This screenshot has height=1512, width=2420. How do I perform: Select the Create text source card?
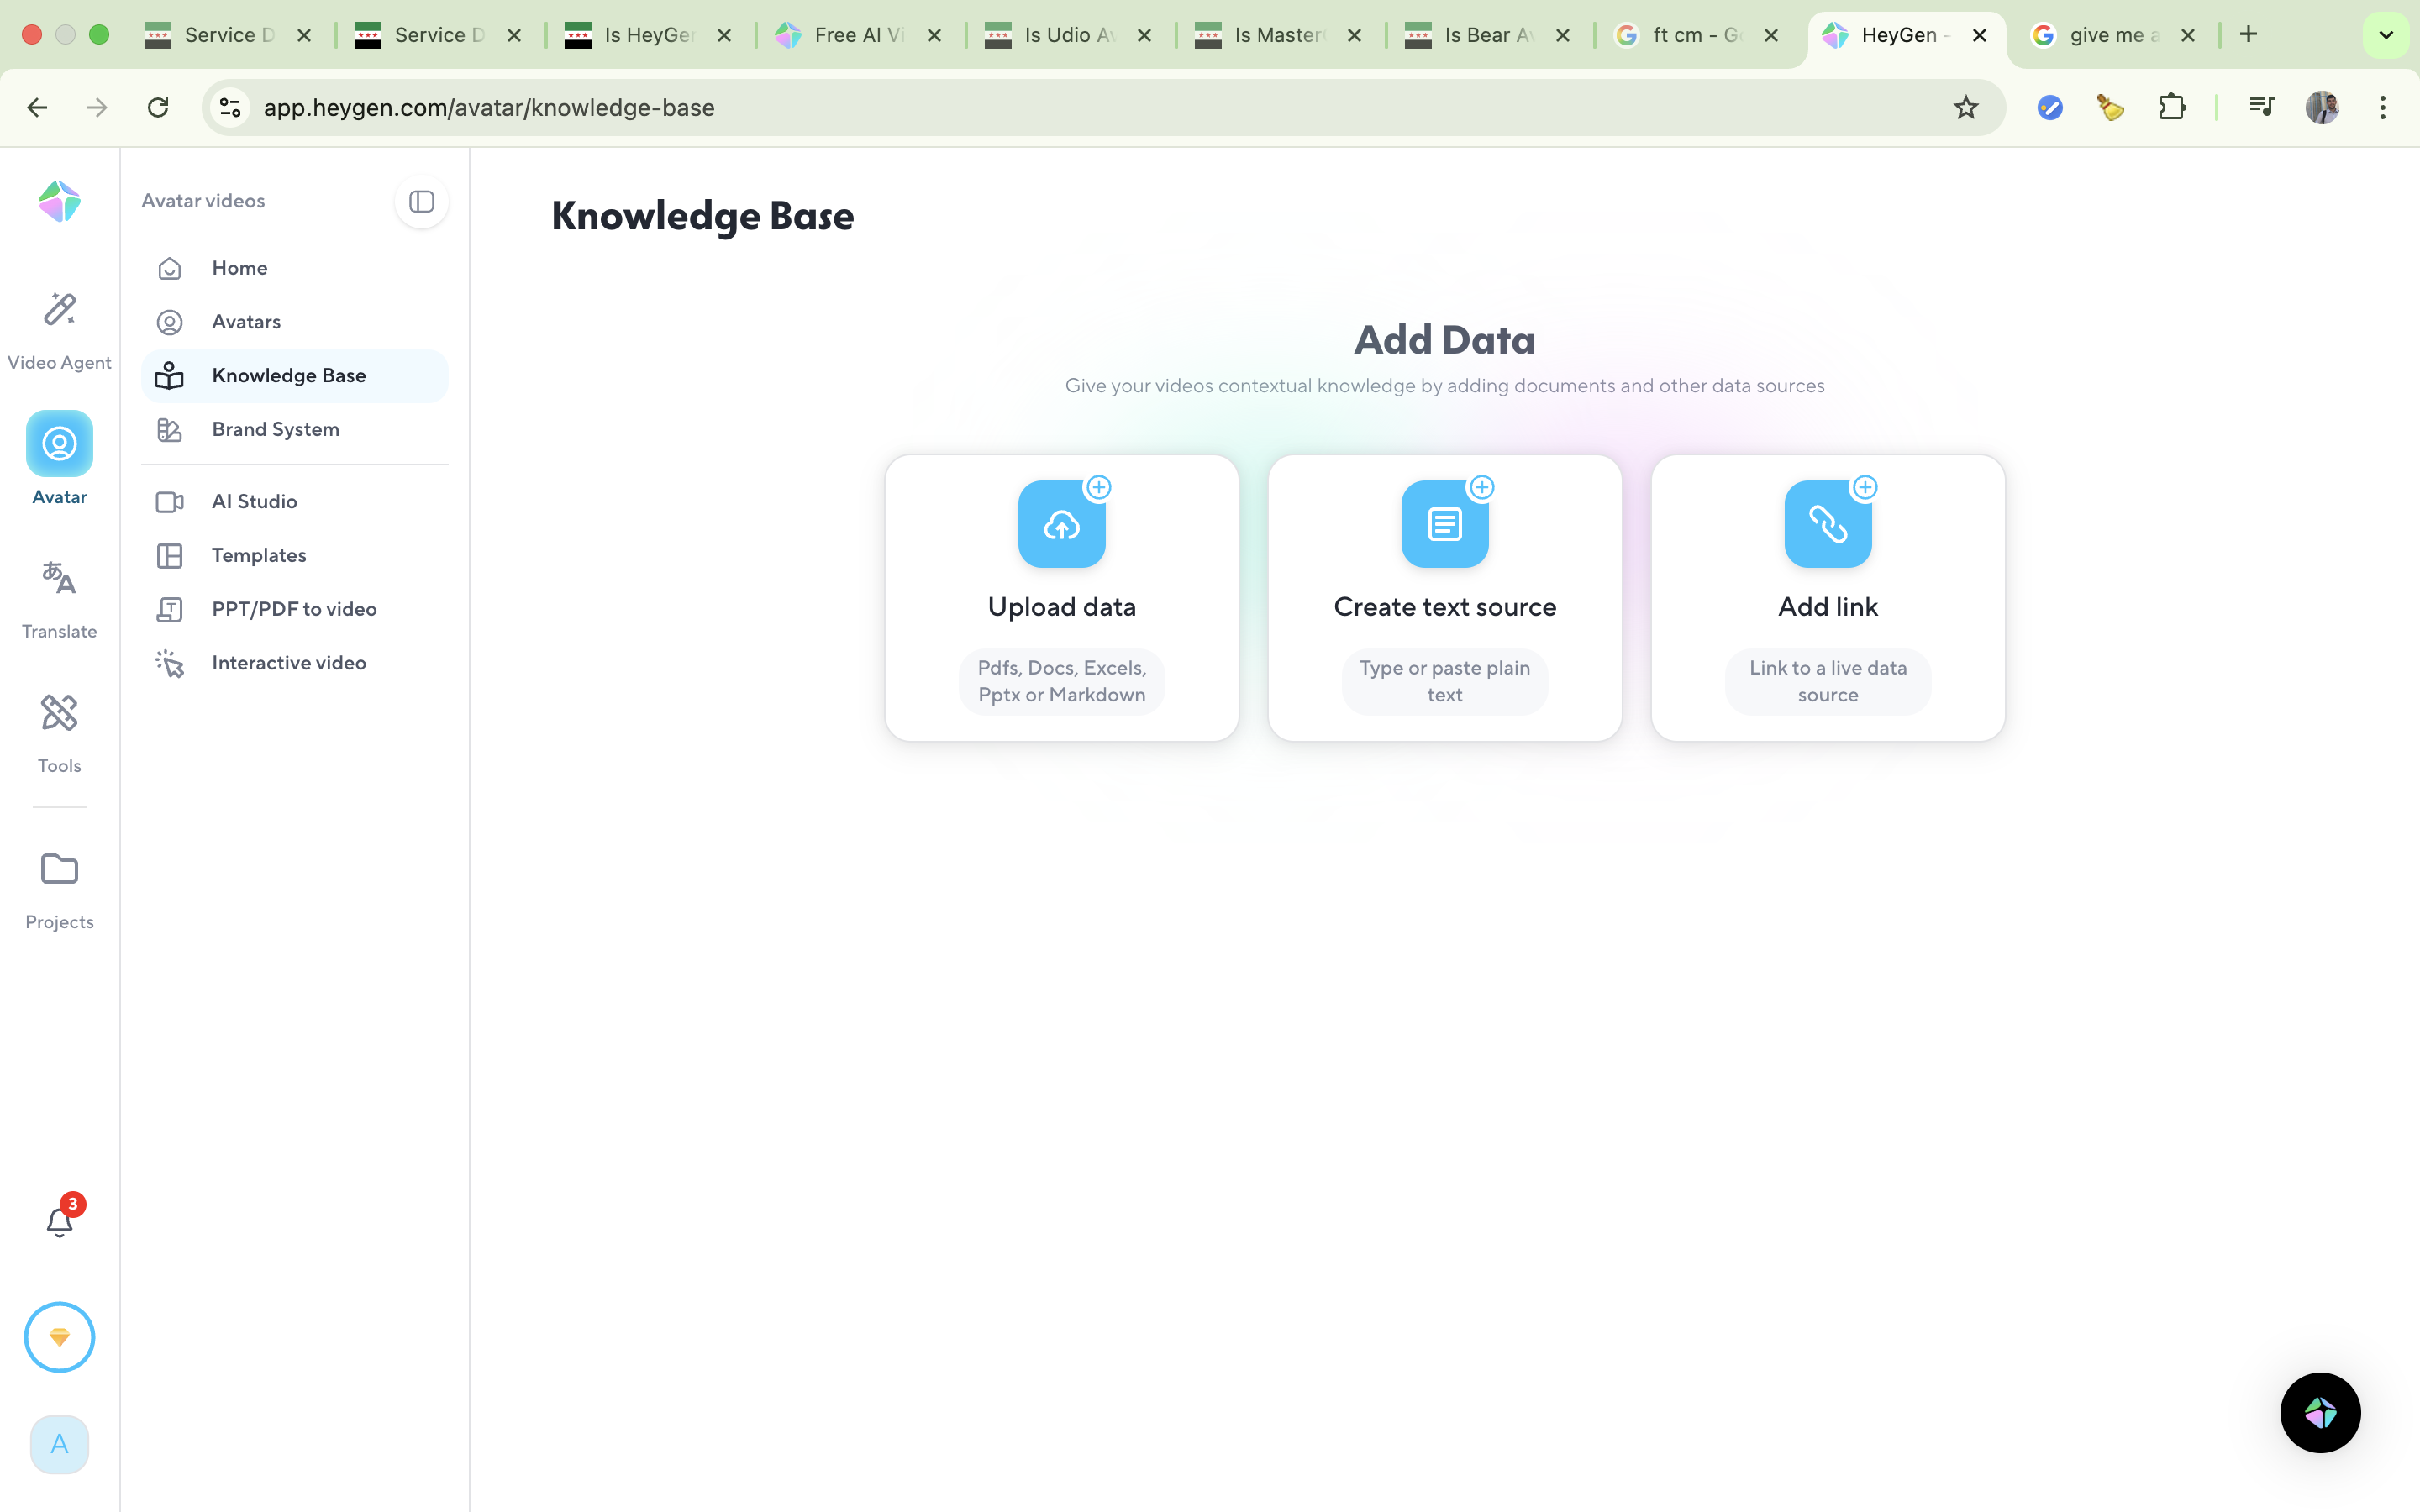point(1444,597)
